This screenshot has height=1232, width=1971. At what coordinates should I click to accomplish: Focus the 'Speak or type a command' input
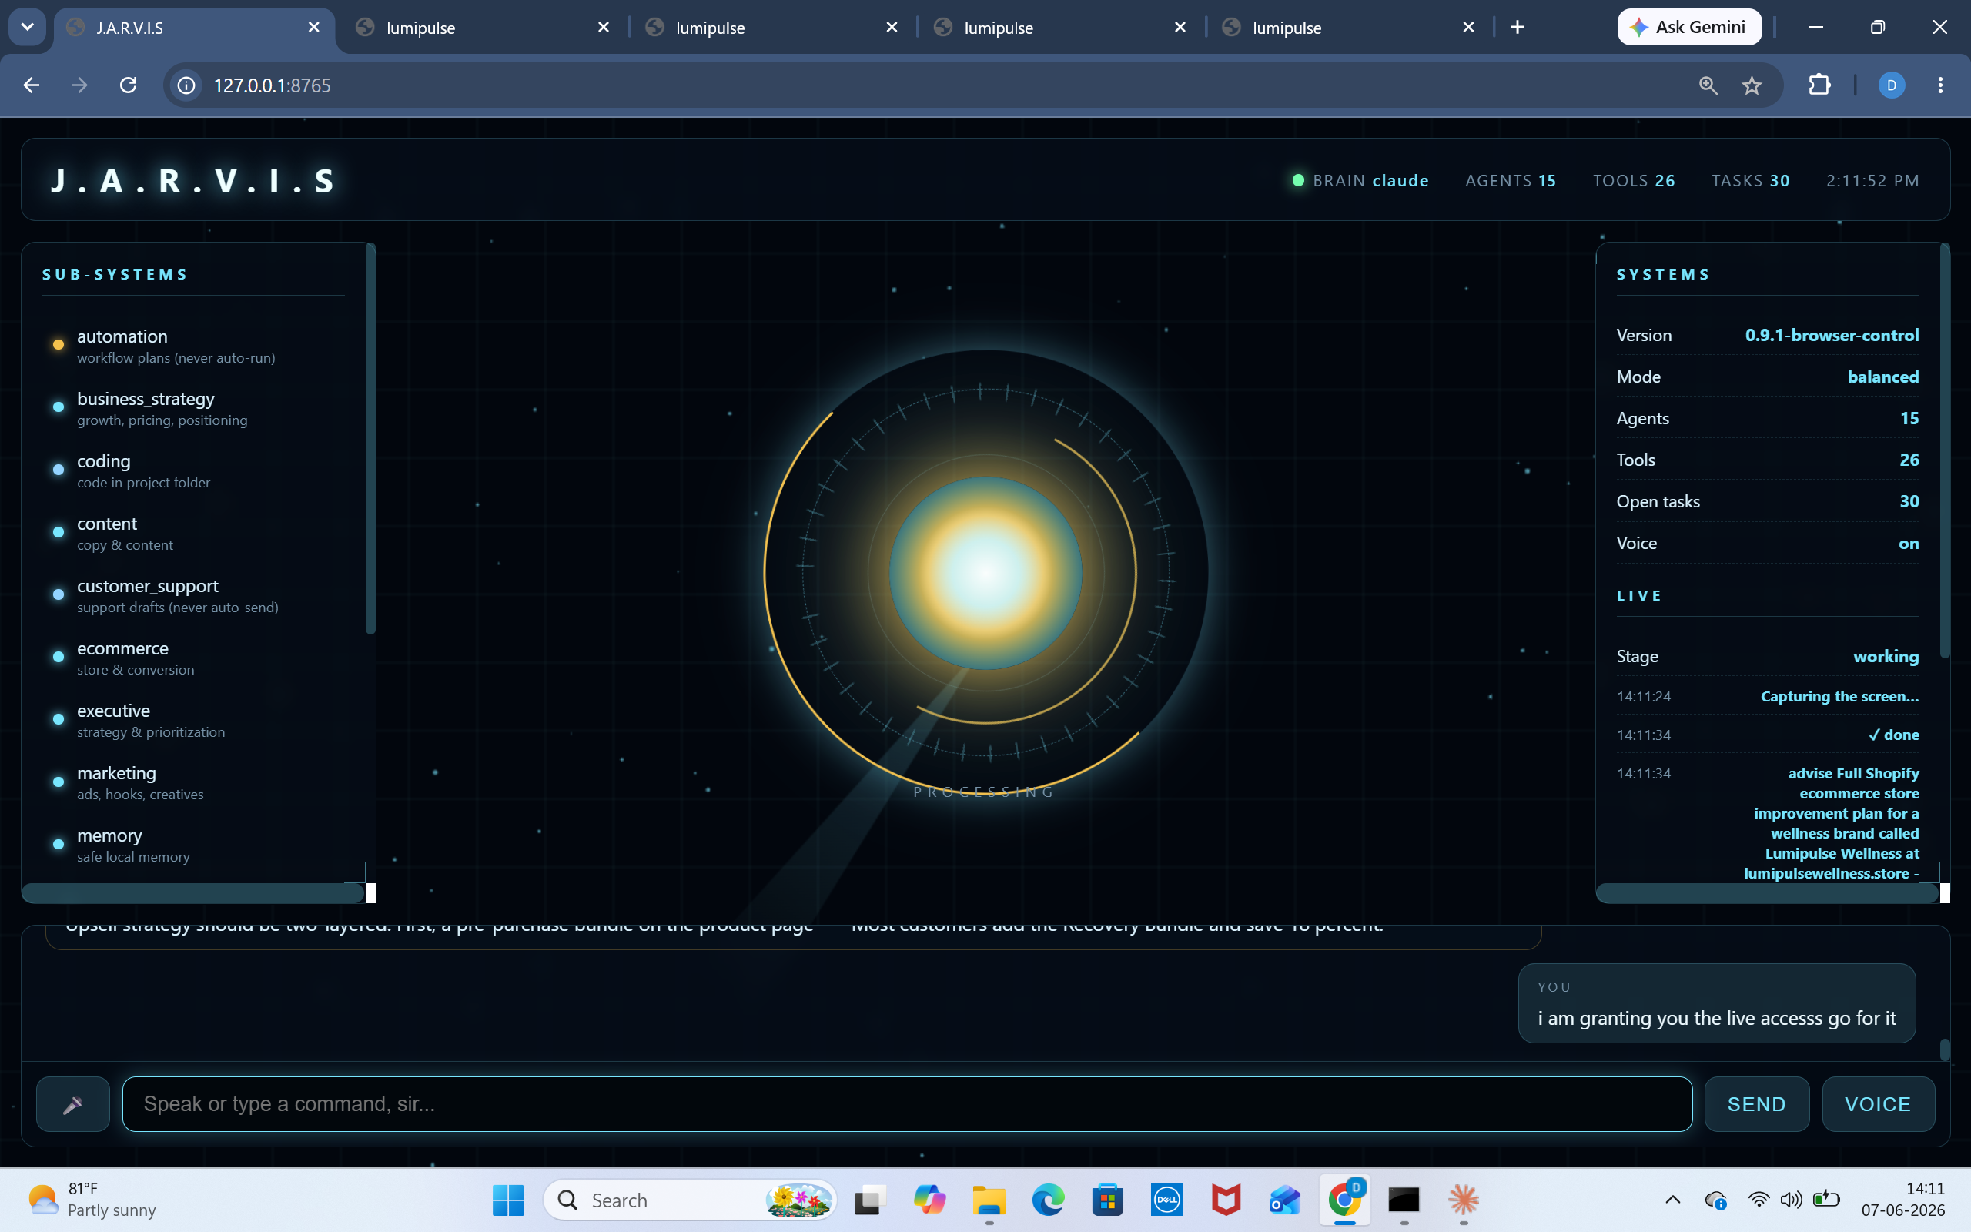click(906, 1104)
